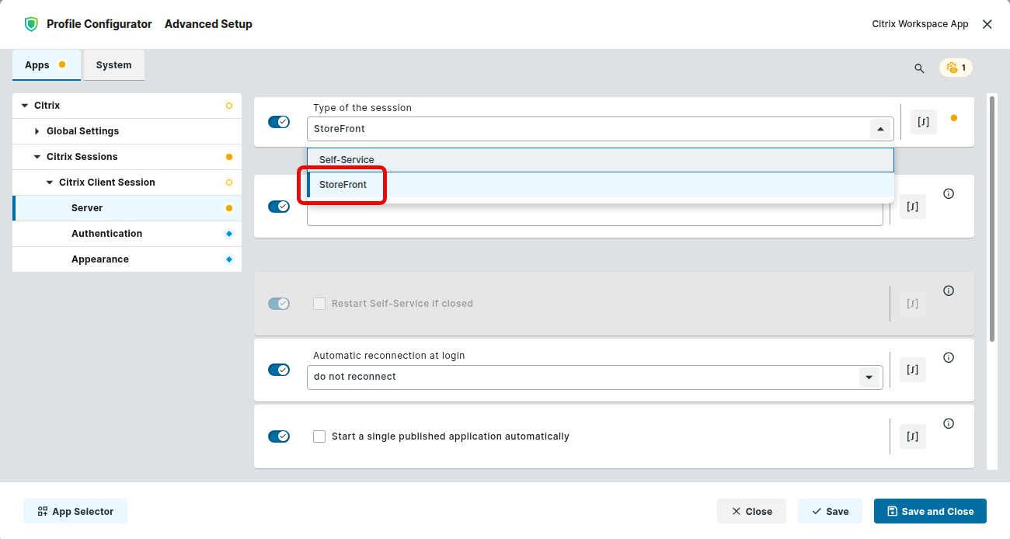Image resolution: width=1010 pixels, height=539 pixels.
Task: Toggle the greyed switch for Restart Self-Service
Action: tap(279, 304)
